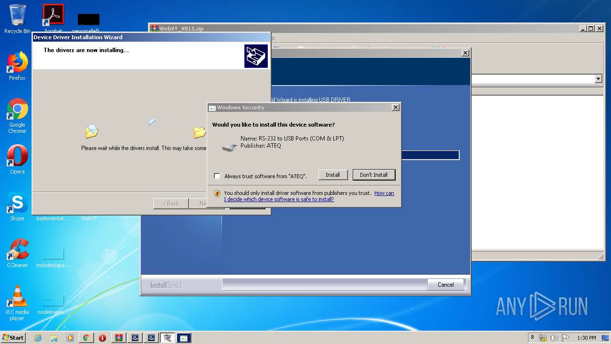Open network tray icon
Image resolution: width=611 pixels, height=344 pixels.
pos(543,338)
